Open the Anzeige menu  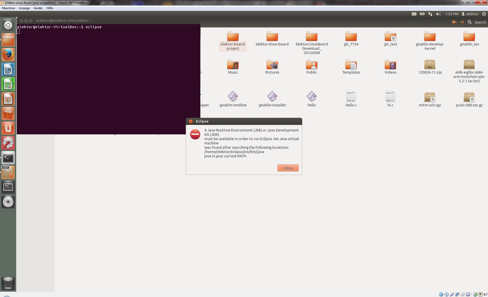[x=24, y=8]
